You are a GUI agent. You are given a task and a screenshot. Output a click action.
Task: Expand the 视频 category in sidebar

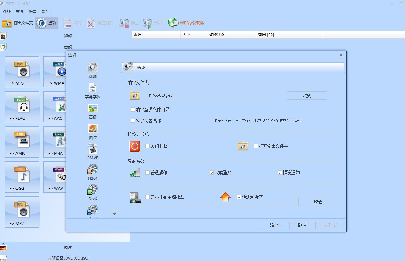[x=67, y=35]
